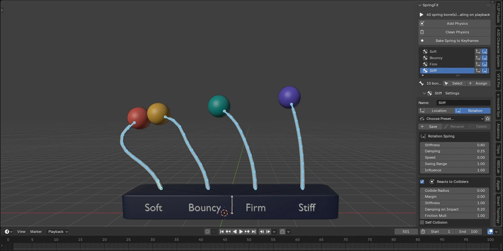The width and height of the screenshot is (503, 251).
Task: Toggle rotation spring icon for Firm
Action: click(485, 64)
